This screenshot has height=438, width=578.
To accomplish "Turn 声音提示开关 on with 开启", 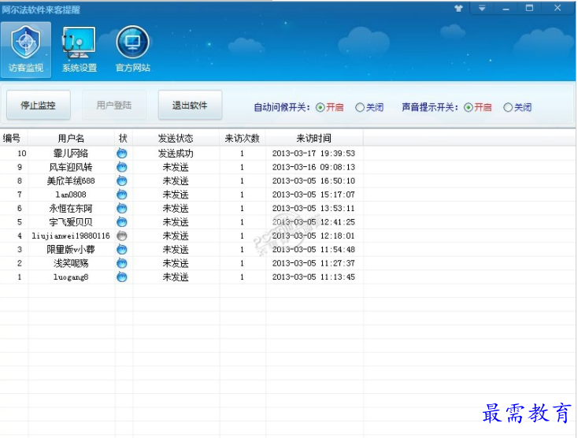I will 478,107.
